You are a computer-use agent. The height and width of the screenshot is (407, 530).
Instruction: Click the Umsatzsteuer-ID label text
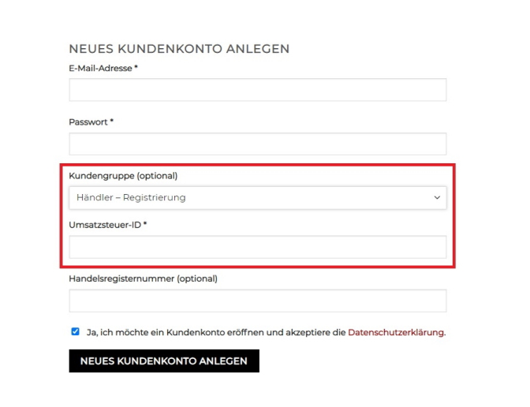tap(105, 225)
